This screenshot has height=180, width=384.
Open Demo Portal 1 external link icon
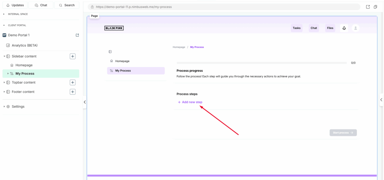pos(77,35)
